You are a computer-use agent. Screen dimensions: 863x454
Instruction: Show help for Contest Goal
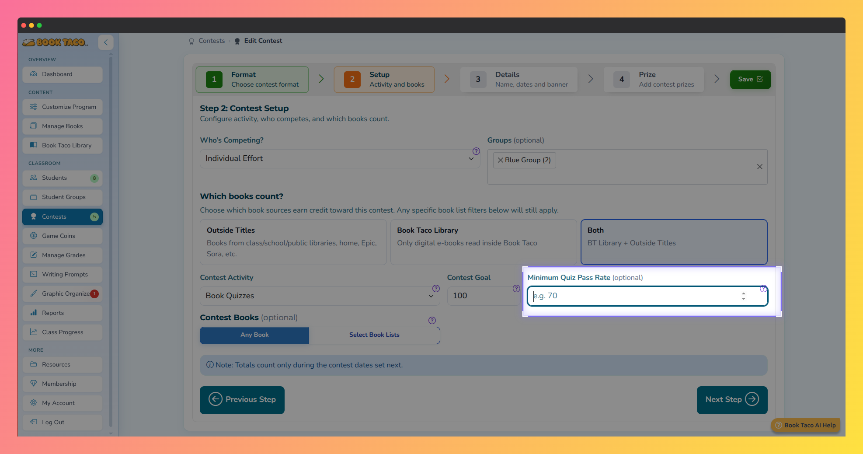pyautogui.click(x=516, y=289)
